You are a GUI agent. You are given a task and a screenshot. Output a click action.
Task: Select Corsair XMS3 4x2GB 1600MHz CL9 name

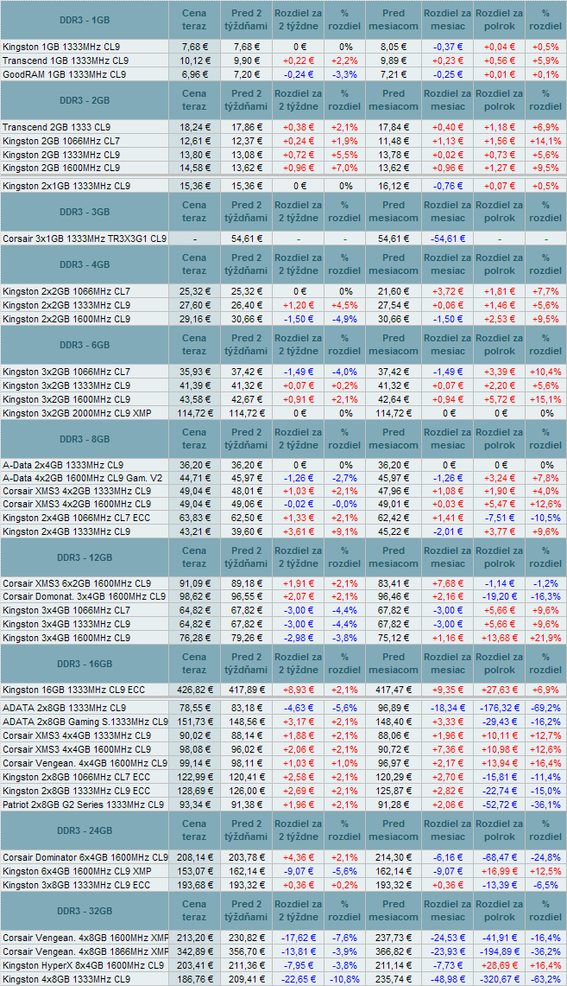(x=77, y=505)
